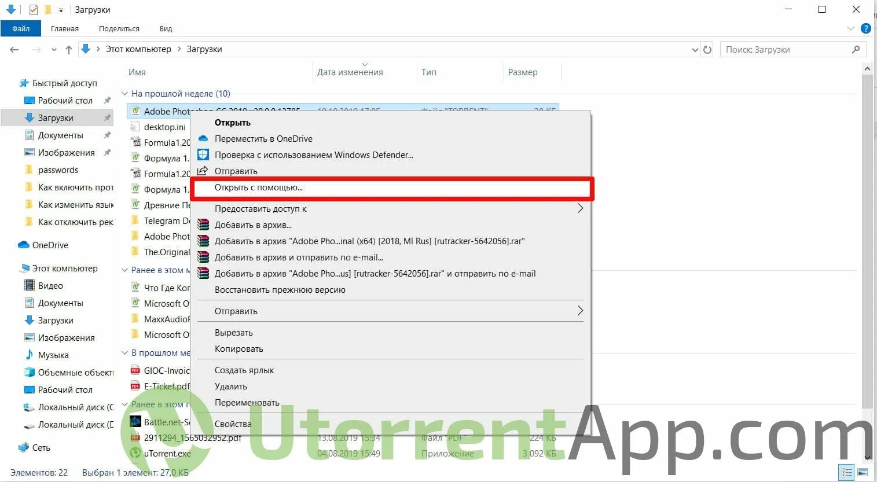Expand the ribbon with chevron
Screen dimensions: 877x482
click(x=851, y=28)
